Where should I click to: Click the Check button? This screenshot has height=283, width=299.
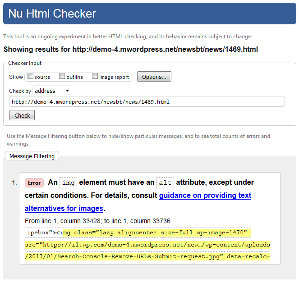point(22,115)
